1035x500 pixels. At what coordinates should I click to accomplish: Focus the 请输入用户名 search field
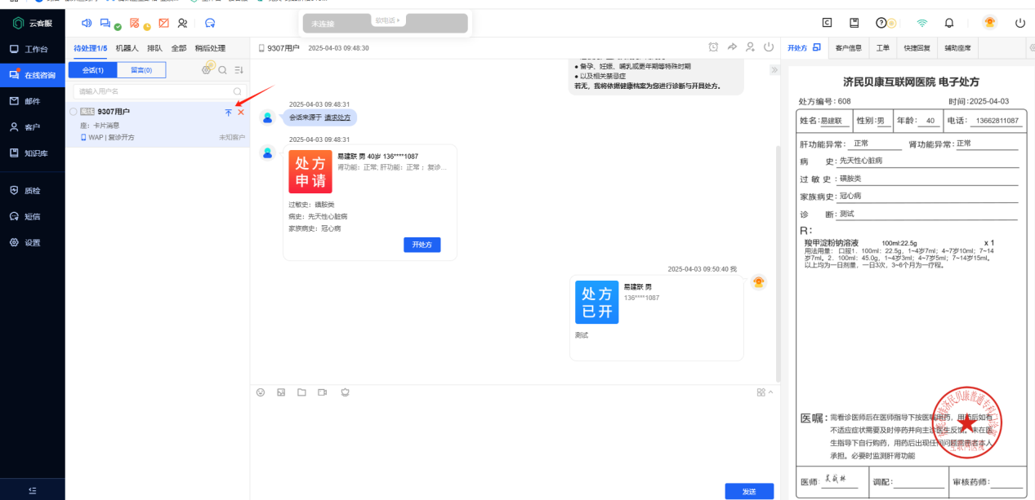click(159, 91)
